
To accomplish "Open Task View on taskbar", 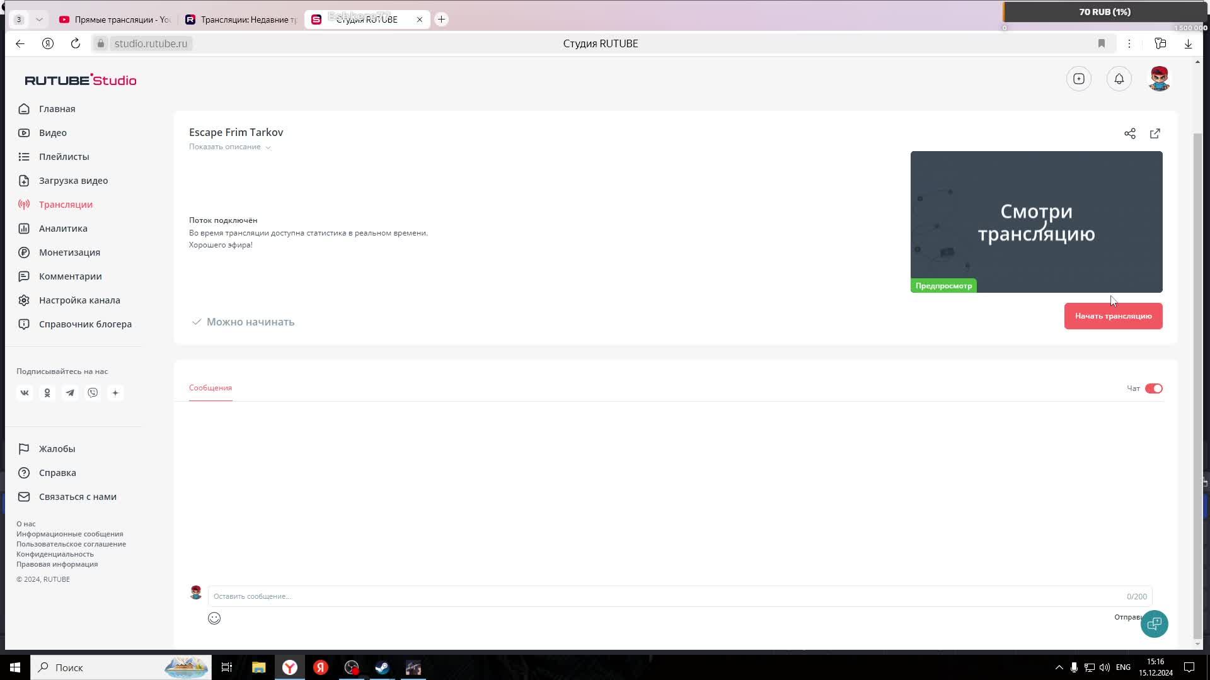I will [x=227, y=667].
